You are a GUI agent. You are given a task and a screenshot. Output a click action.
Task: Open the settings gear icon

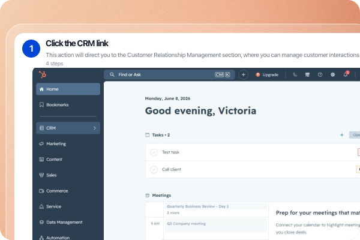tap(332, 74)
